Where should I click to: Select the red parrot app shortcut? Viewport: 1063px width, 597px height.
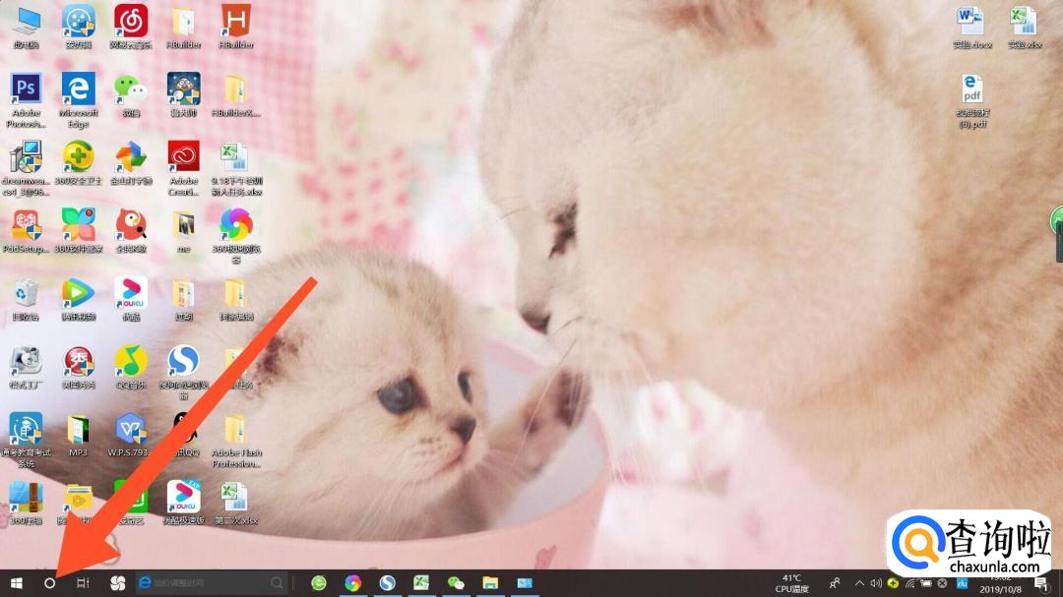(131, 231)
